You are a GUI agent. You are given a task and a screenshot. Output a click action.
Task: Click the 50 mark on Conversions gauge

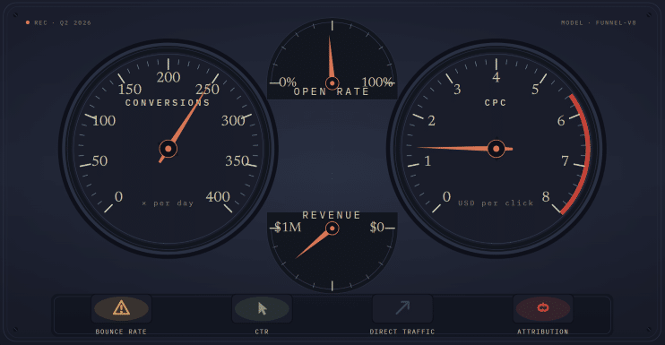coord(99,161)
